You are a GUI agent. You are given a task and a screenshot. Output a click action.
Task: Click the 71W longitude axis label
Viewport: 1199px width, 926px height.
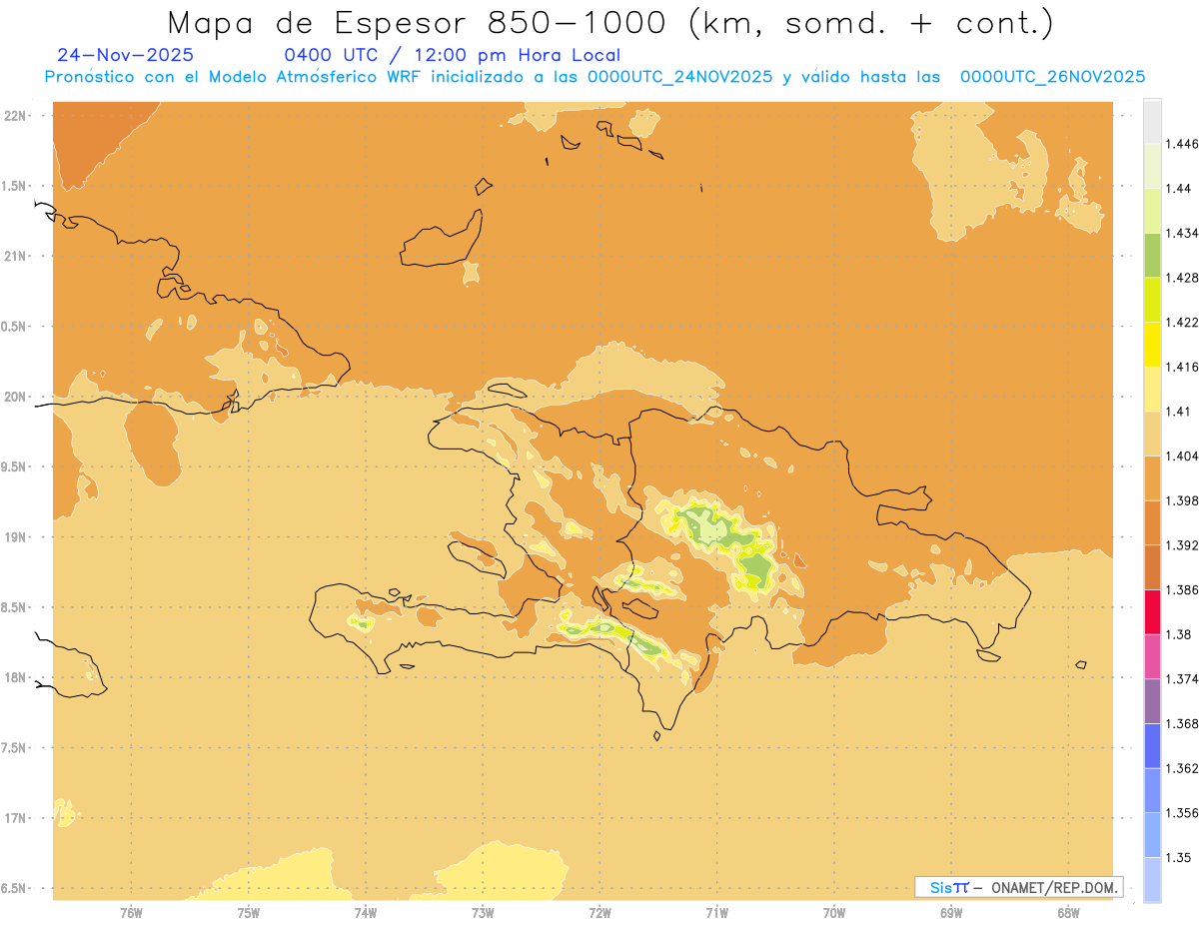[716, 913]
